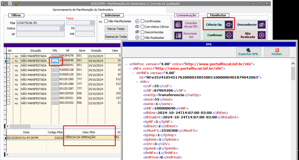Image resolution: width=299 pixels, height=160 pixels.
Task: Open the Filial lookup icon beside LOJA FILIAL RS
Action: click(64, 25)
